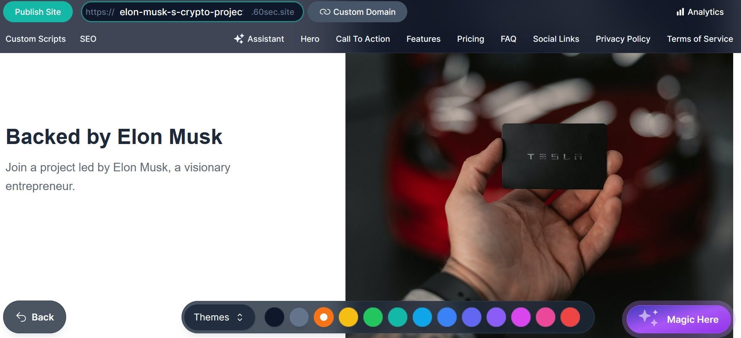Image resolution: width=741 pixels, height=338 pixels.
Task: Click the Themes up-down chevron
Action: [240, 317]
